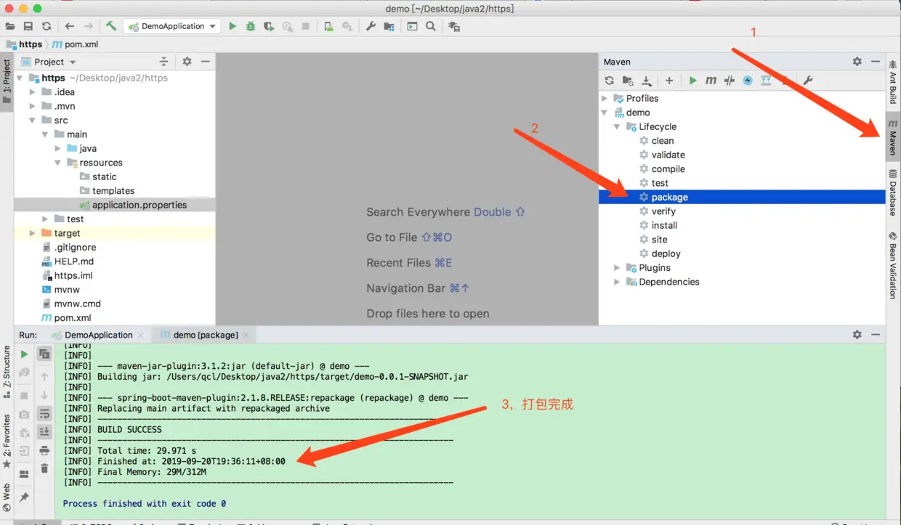This screenshot has width=901, height=525.
Task: Toggle Skip Tests Mode lightning icon
Action: (748, 81)
